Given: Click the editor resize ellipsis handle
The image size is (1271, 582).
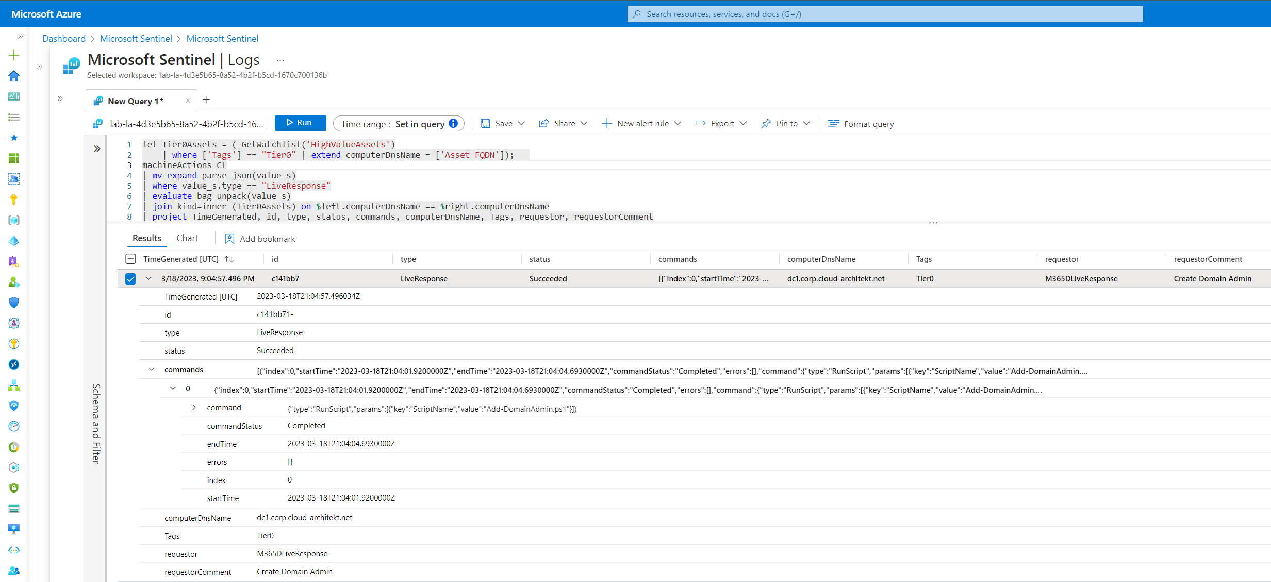Looking at the screenshot, I should pos(933,223).
